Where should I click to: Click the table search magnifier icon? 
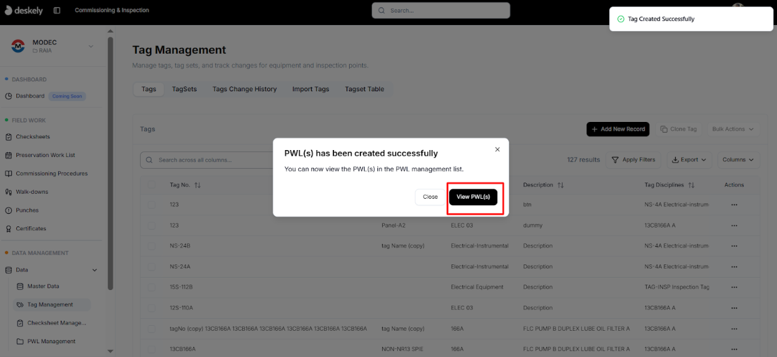coord(150,160)
